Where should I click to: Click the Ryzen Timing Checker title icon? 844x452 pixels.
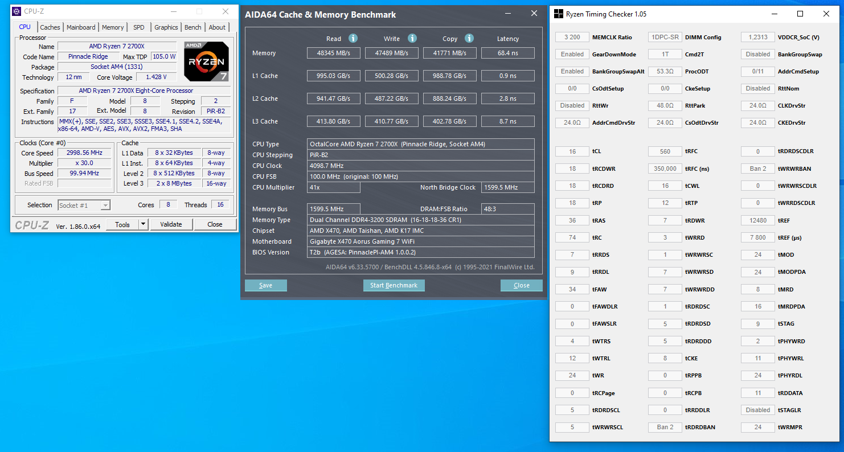point(558,14)
